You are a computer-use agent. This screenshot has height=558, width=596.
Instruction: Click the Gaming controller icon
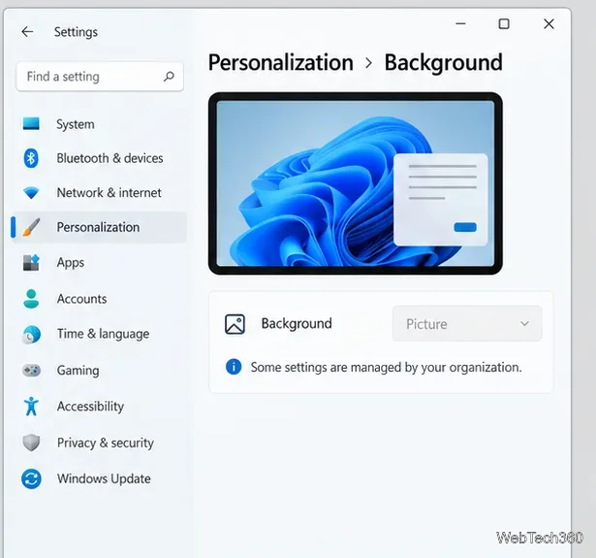coord(31,371)
